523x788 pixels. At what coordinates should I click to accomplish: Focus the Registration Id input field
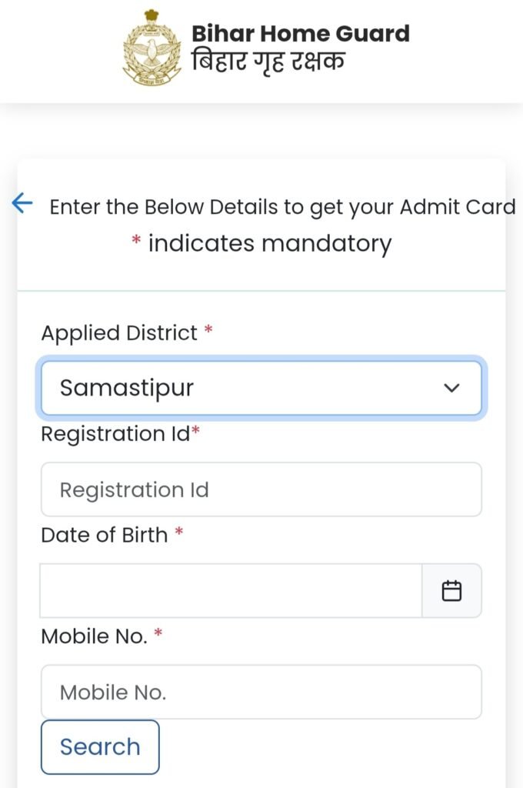click(261, 489)
